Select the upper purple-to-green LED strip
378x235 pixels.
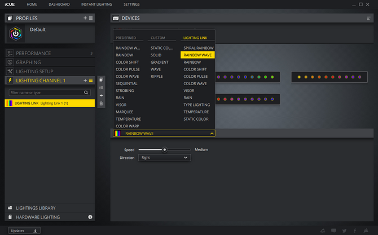pyautogui.click(x=247, y=77)
